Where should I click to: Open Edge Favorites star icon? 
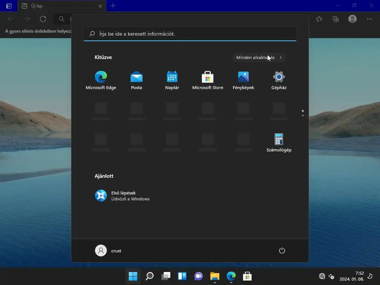[x=319, y=19]
